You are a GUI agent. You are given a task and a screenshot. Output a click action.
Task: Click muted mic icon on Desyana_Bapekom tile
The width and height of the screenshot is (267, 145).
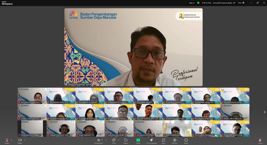coord(19,103)
